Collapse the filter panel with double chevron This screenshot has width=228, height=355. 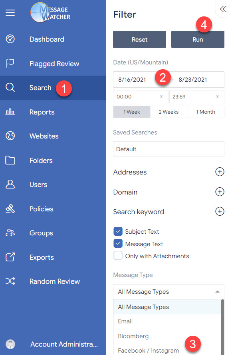pos(223,9)
